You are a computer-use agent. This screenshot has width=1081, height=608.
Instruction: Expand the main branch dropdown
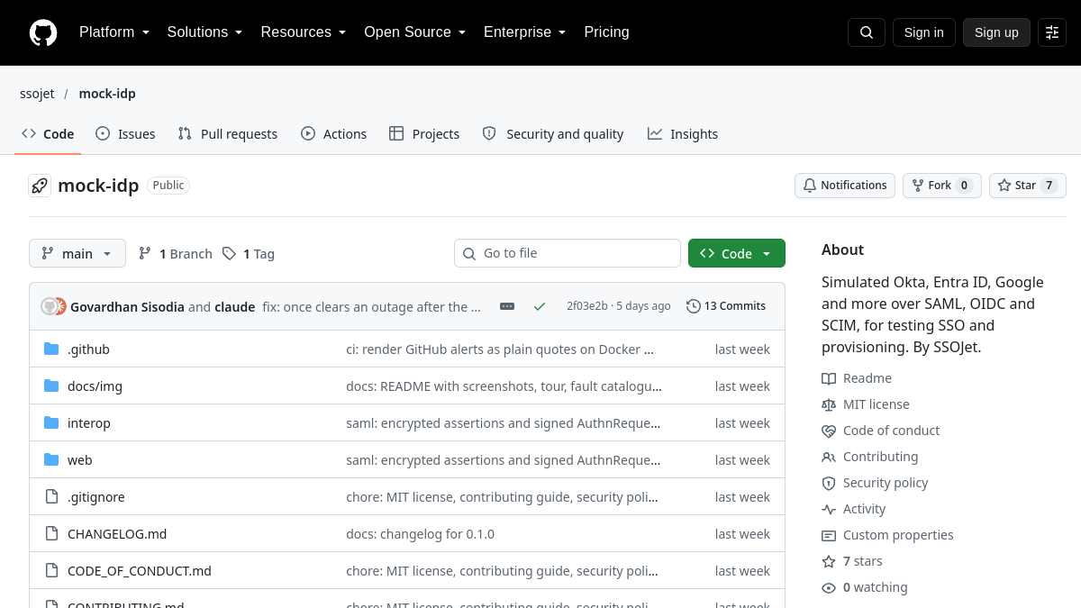77,254
